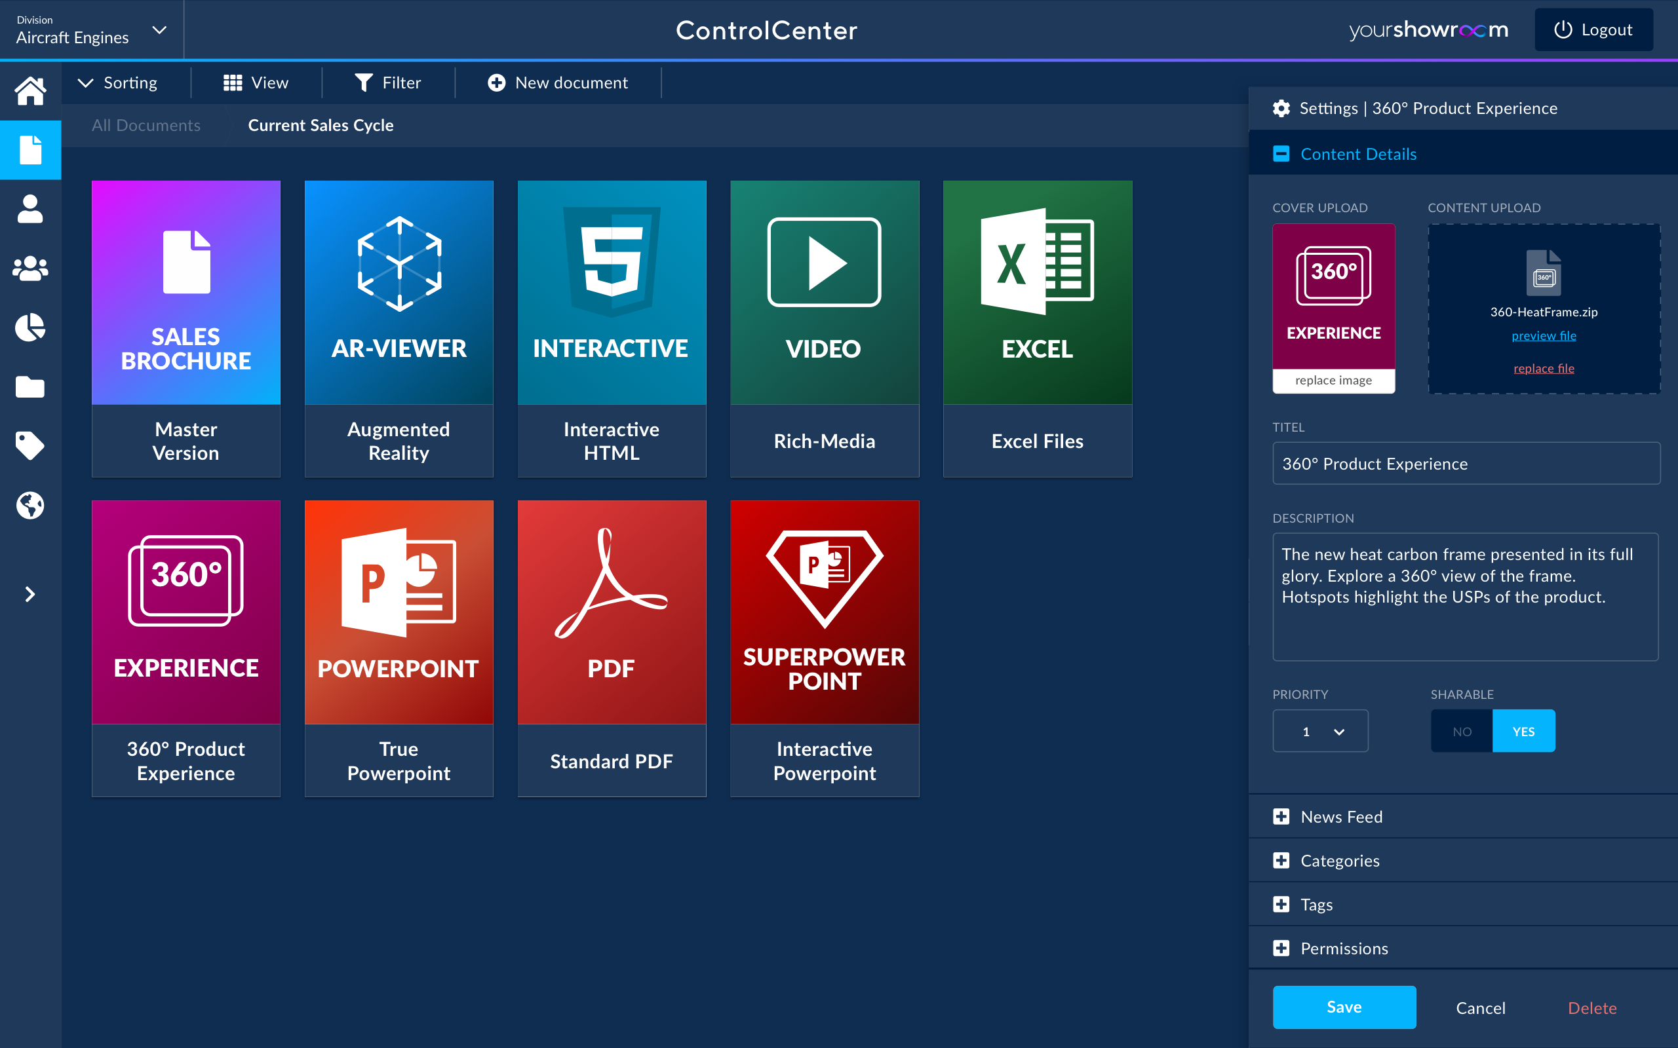Click the preview file link
The image size is (1678, 1048).
coord(1544,335)
